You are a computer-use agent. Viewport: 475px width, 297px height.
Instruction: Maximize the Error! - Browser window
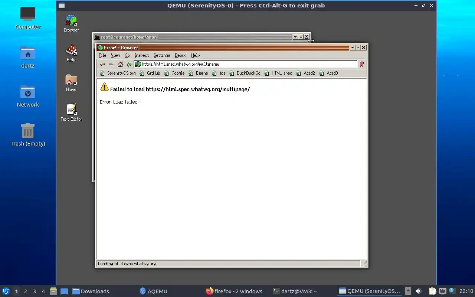point(358,48)
